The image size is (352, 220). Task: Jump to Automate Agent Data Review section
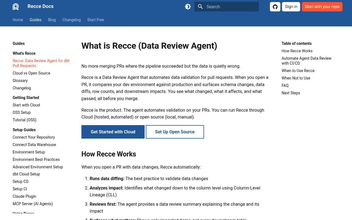pos(306,61)
